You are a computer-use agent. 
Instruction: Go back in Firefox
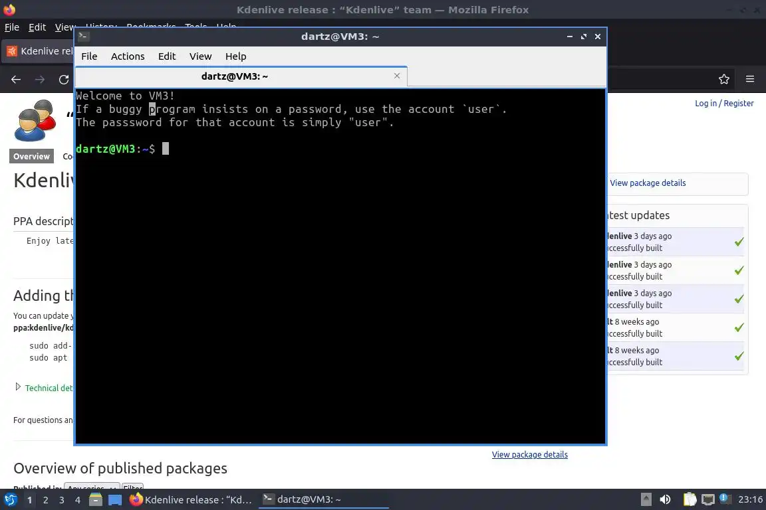(x=16, y=79)
